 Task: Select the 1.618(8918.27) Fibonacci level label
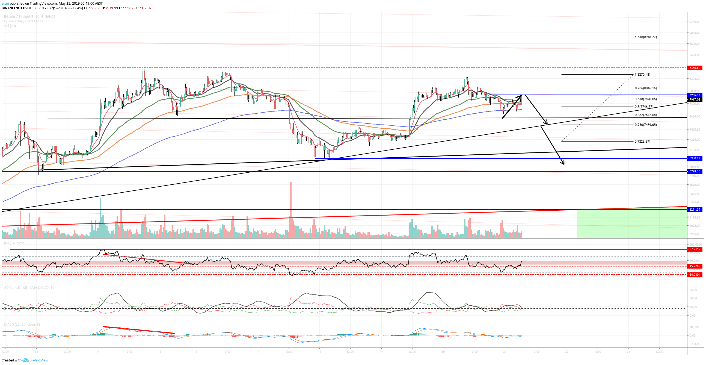click(x=646, y=37)
